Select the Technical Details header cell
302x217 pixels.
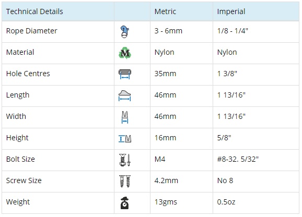pyautogui.click(x=58, y=11)
